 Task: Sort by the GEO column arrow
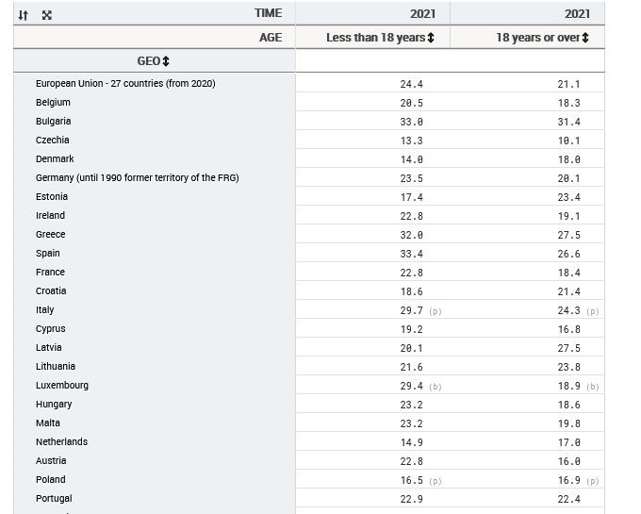166,61
